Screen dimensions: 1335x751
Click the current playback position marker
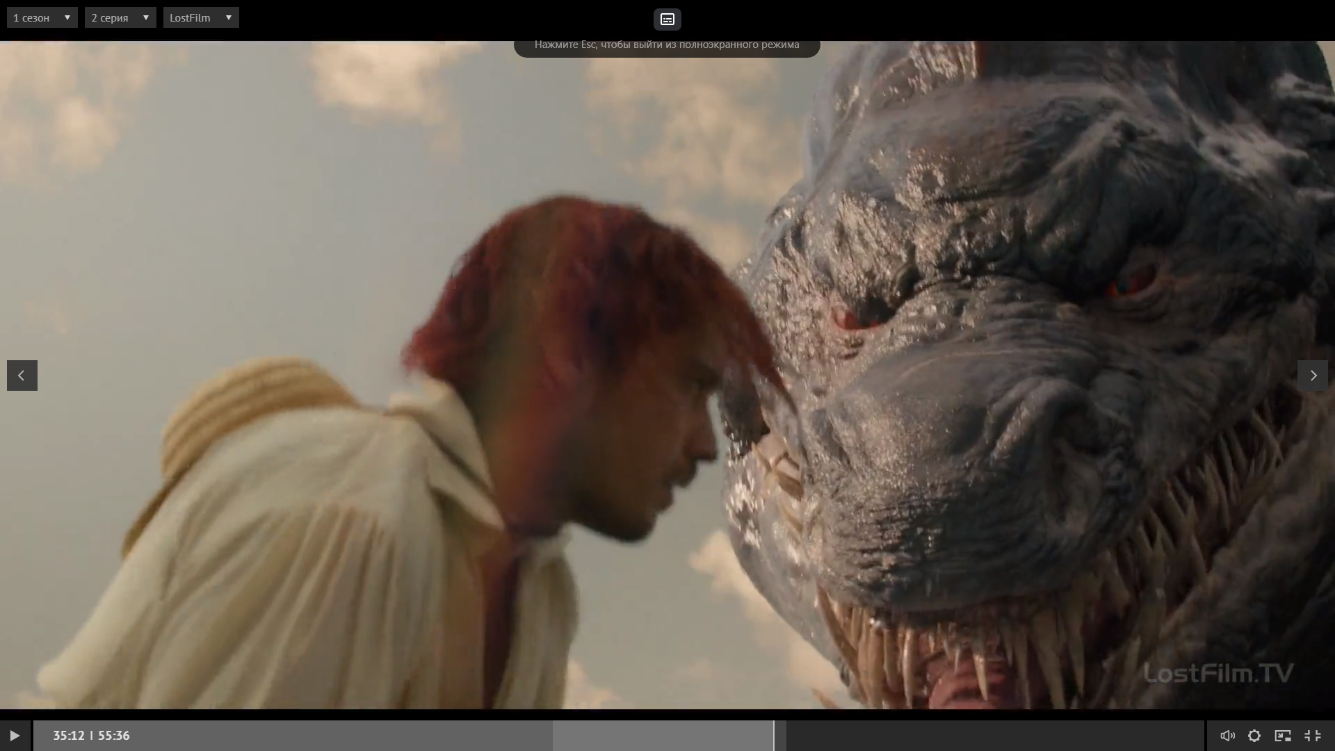click(774, 736)
